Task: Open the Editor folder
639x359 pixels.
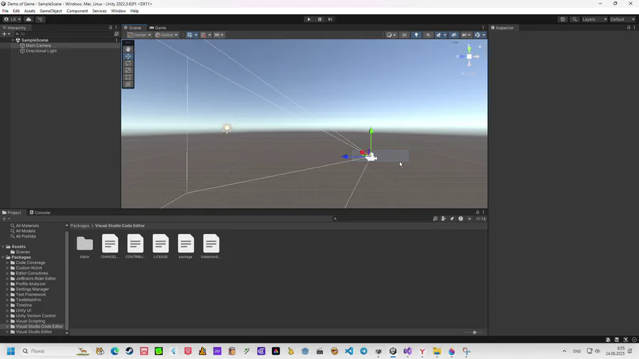Action: tap(84, 243)
